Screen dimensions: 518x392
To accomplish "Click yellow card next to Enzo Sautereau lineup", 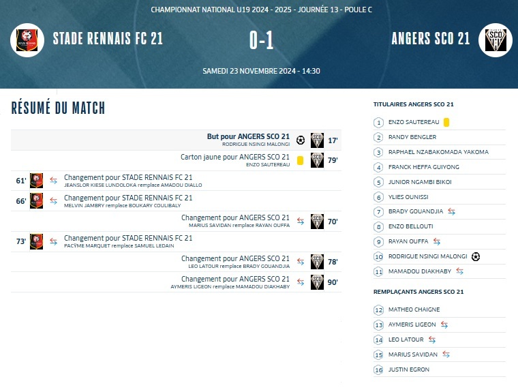I will (x=446, y=122).
